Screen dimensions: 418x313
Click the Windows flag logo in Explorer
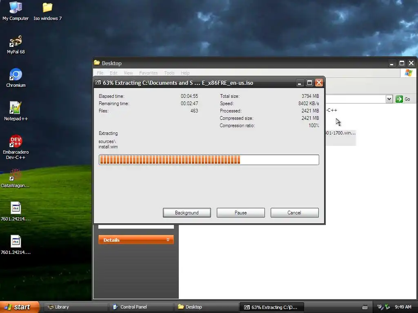(x=408, y=73)
